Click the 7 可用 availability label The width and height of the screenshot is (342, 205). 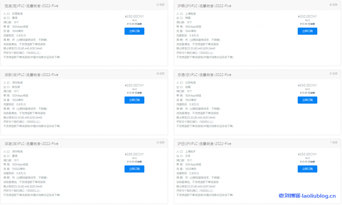pos(334,142)
